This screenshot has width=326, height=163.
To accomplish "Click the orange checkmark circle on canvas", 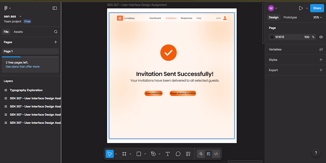I will click(x=168, y=53).
